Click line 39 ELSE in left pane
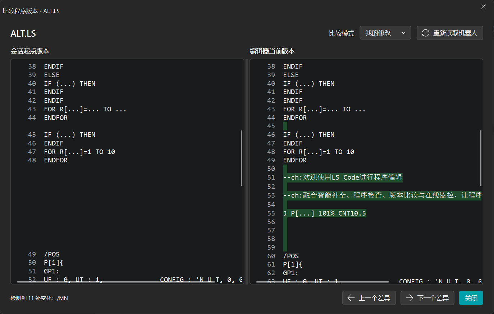 coord(52,75)
